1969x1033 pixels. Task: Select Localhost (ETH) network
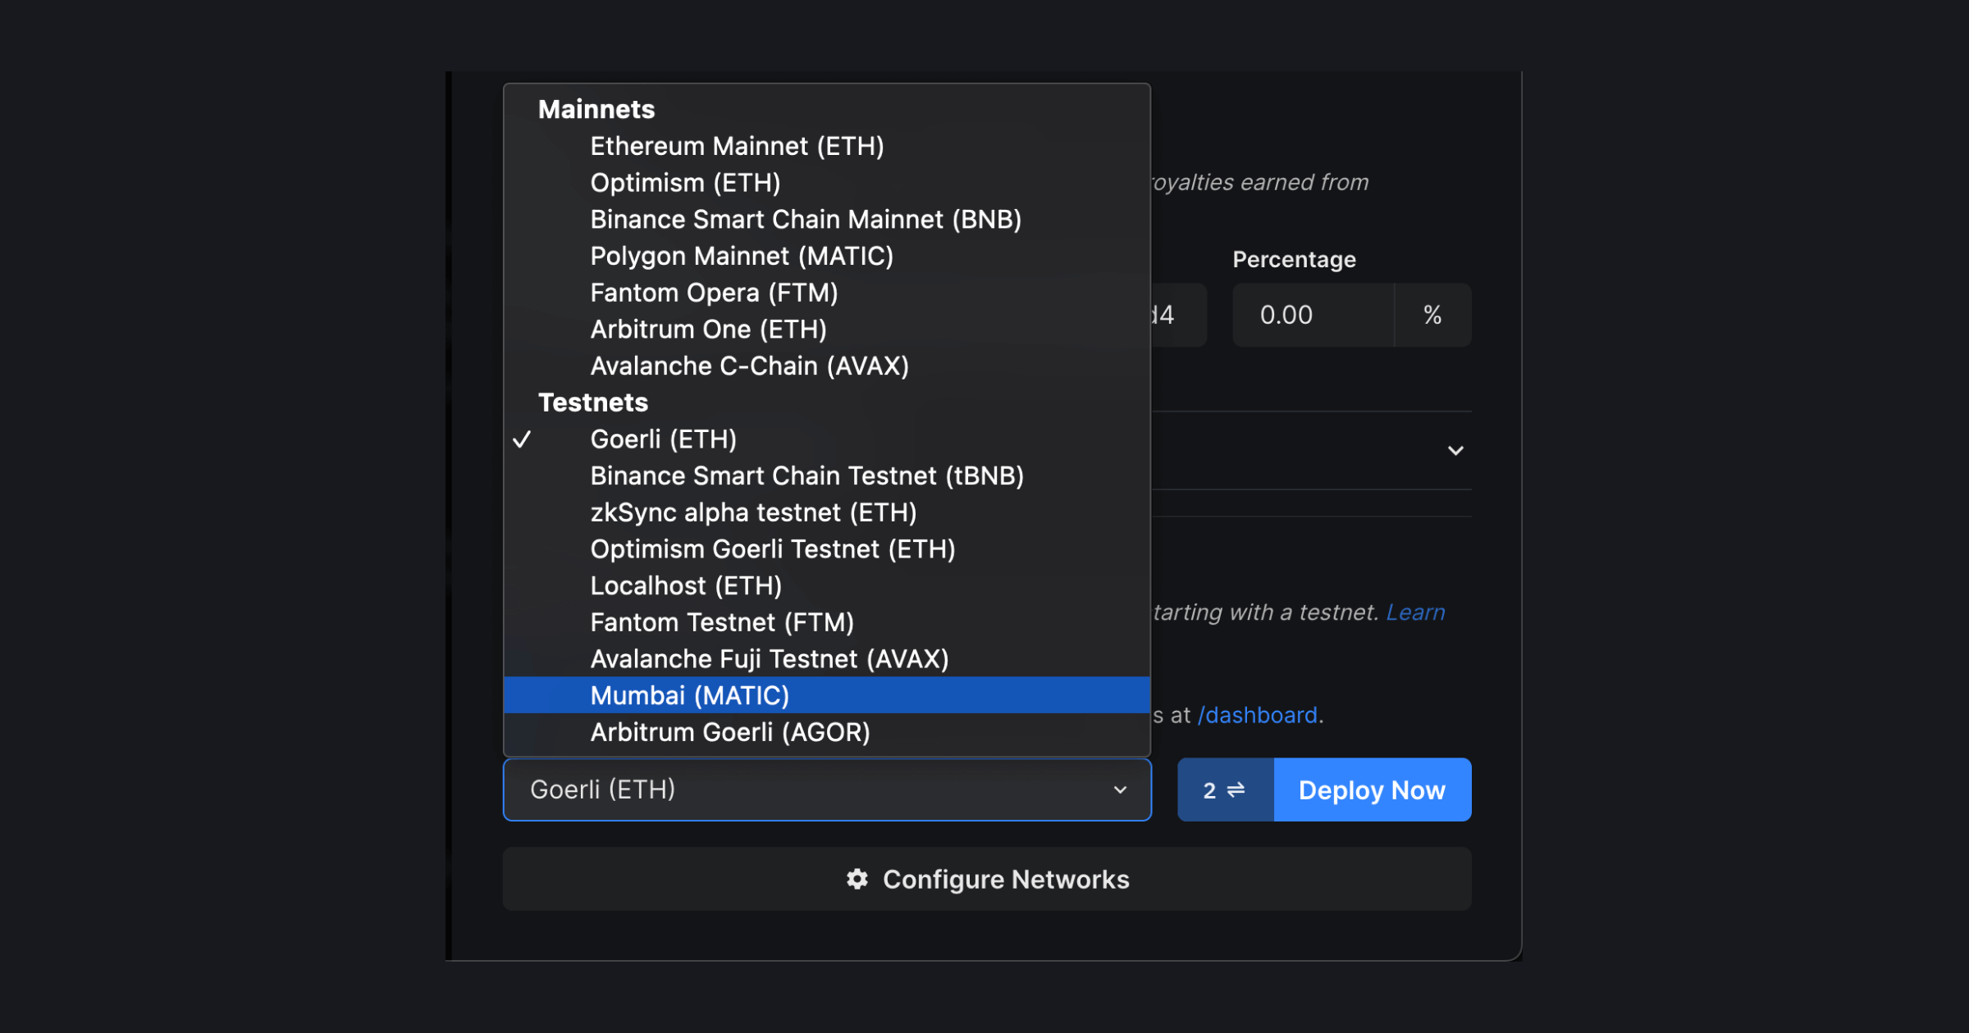(687, 585)
